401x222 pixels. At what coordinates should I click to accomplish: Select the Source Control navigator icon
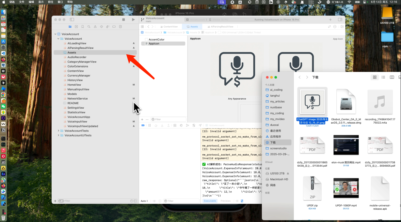(x=76, y=27)
